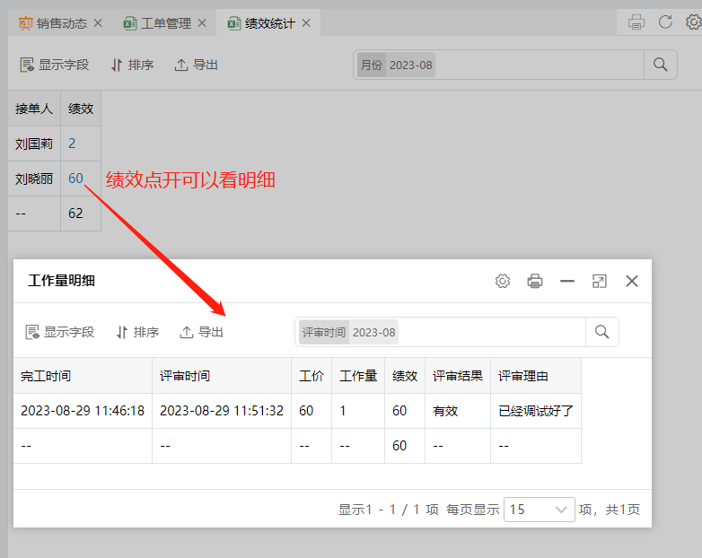The height and width of the screenshot is (558, 702).
Task: Select cell 2023-08-29 11:46:18
Action: (83, 411)
